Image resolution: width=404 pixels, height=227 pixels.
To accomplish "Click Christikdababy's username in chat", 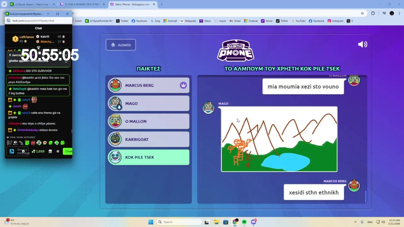I will click(28, 130).
